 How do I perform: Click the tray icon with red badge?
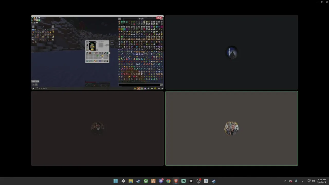(290, 181)
